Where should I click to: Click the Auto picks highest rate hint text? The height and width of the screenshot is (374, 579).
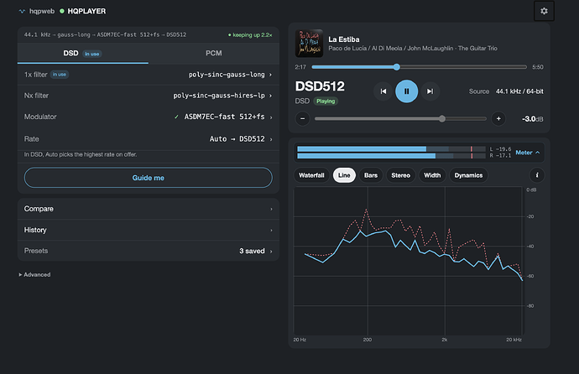(80, 154)
